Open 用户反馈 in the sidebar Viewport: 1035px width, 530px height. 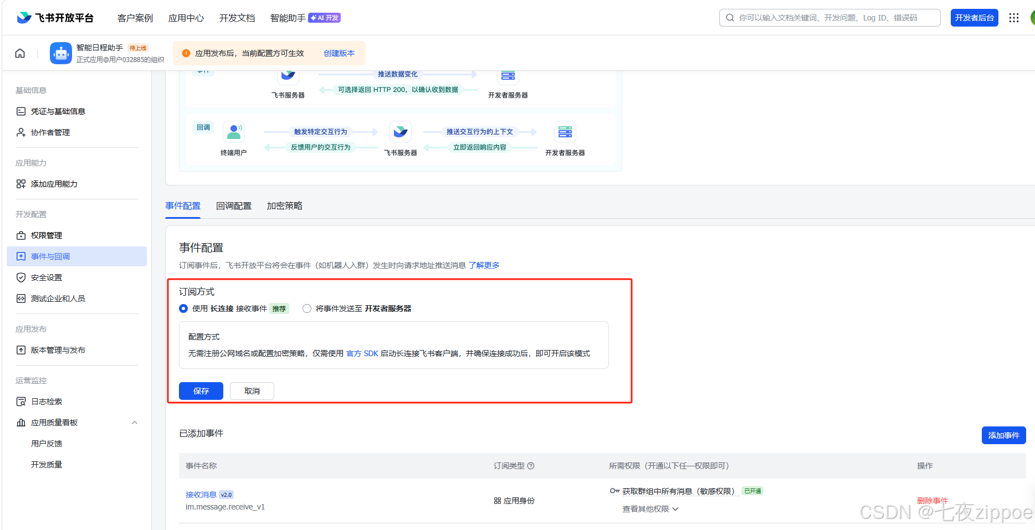coord(47,444)
